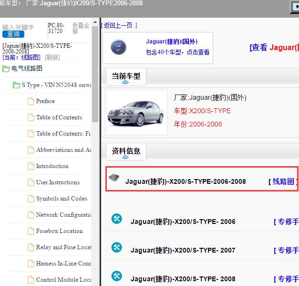Click 折叠全部 to collapse all tree items
This screenshot has height=286, width=299.
[81, 28]
